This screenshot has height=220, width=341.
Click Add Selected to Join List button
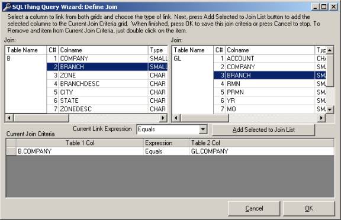tap(263, 130)
